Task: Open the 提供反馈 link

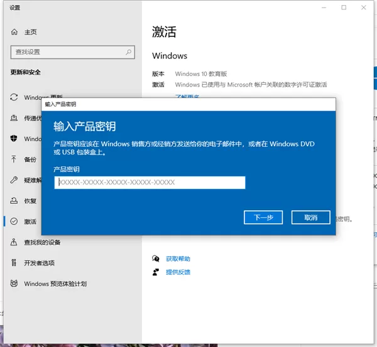Action: pos(178,272)
